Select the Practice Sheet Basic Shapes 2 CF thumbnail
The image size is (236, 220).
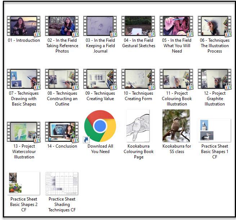pos(24,183)
